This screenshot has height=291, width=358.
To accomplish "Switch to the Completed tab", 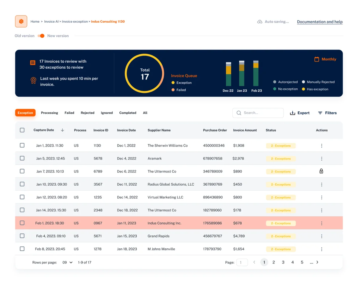I will click(x=128, y=113).
